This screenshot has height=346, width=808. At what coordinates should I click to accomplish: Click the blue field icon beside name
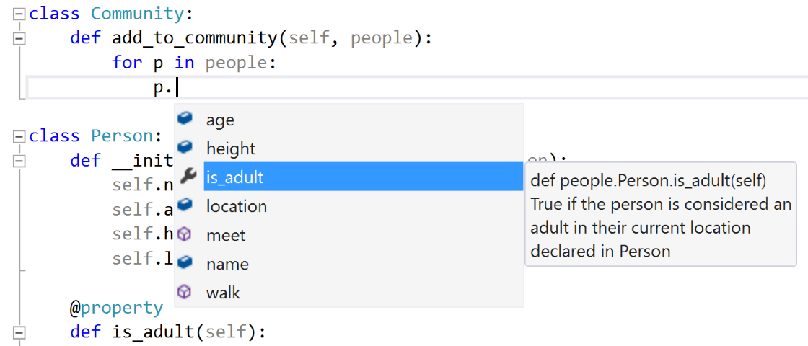point(185,263)
